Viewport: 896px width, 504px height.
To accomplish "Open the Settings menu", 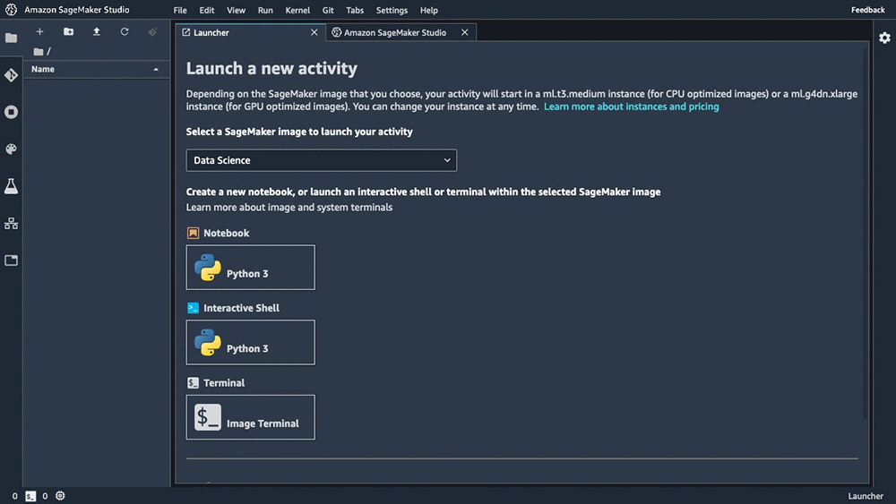I will pos(392,10).
